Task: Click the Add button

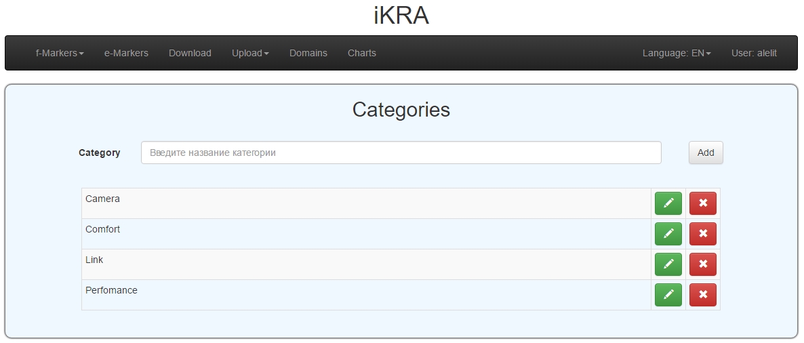Action: point(706,153)
